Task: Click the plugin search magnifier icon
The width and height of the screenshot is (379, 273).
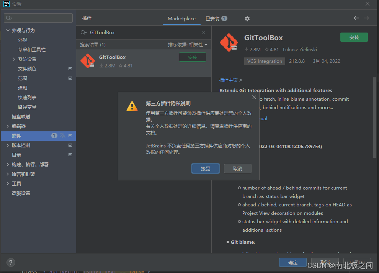Action: tap(83, 33)
